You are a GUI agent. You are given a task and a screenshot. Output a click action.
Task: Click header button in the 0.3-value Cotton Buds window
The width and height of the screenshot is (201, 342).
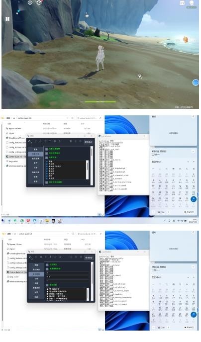click(89, 257)
